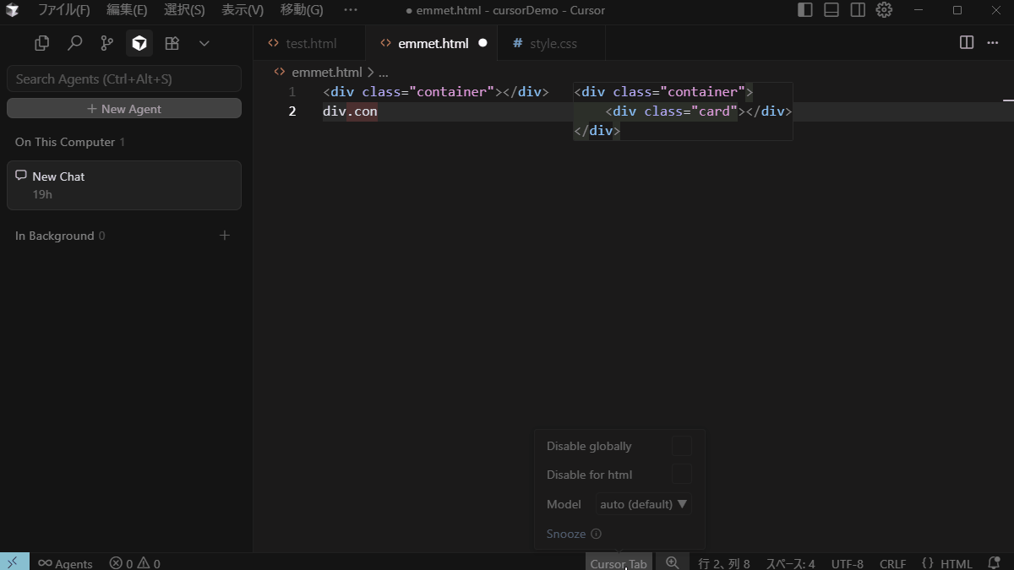Click the In Background heading
The image size is (1014, 570).
point(54,236)
